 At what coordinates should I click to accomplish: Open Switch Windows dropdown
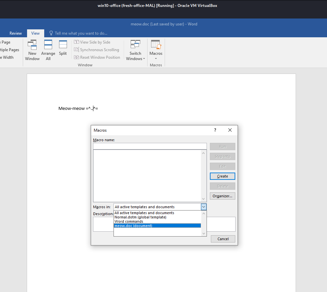click(135, 50)
